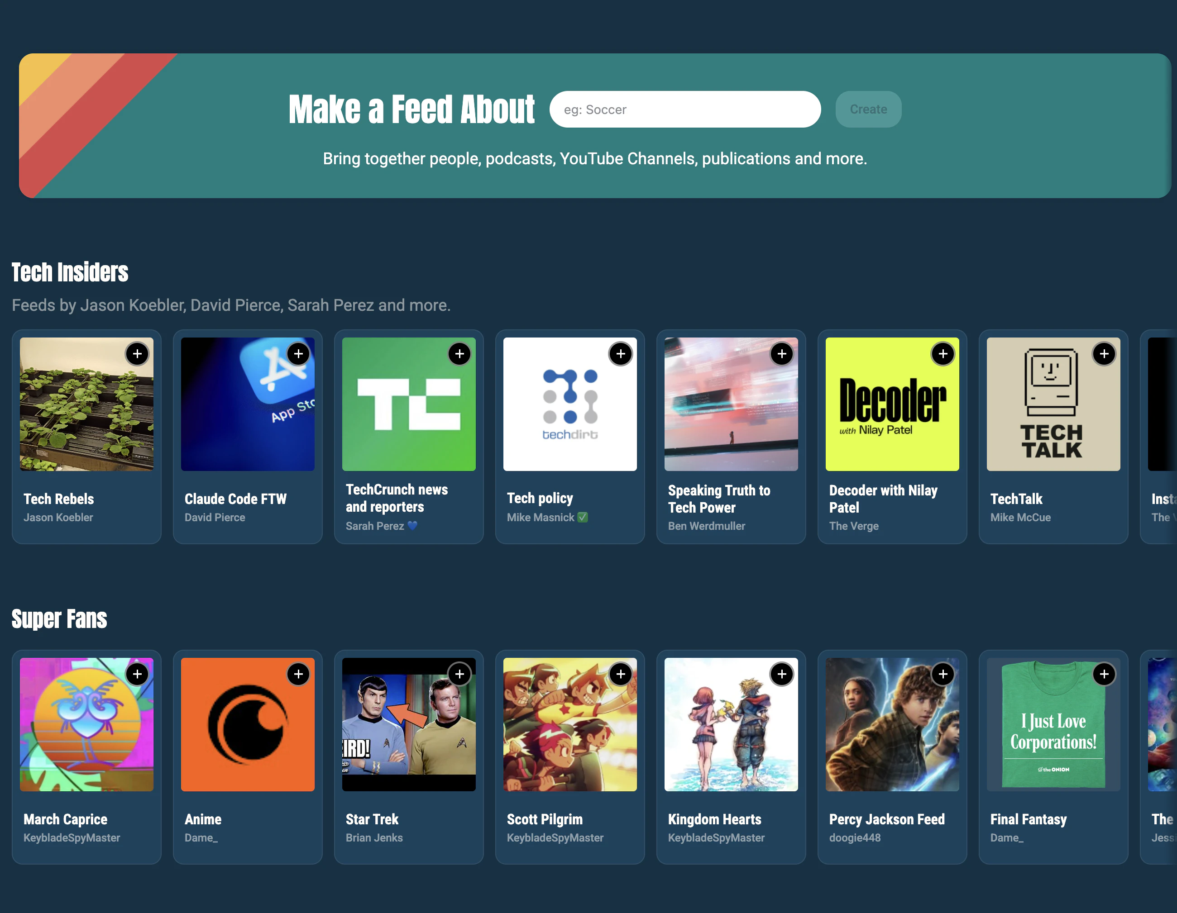The width and height of the screenshot is (1177, 913).
Task: Open the I Just Love Corporations Final Fantasy image
Action: pyautogui.click(x=1053, y=724)
